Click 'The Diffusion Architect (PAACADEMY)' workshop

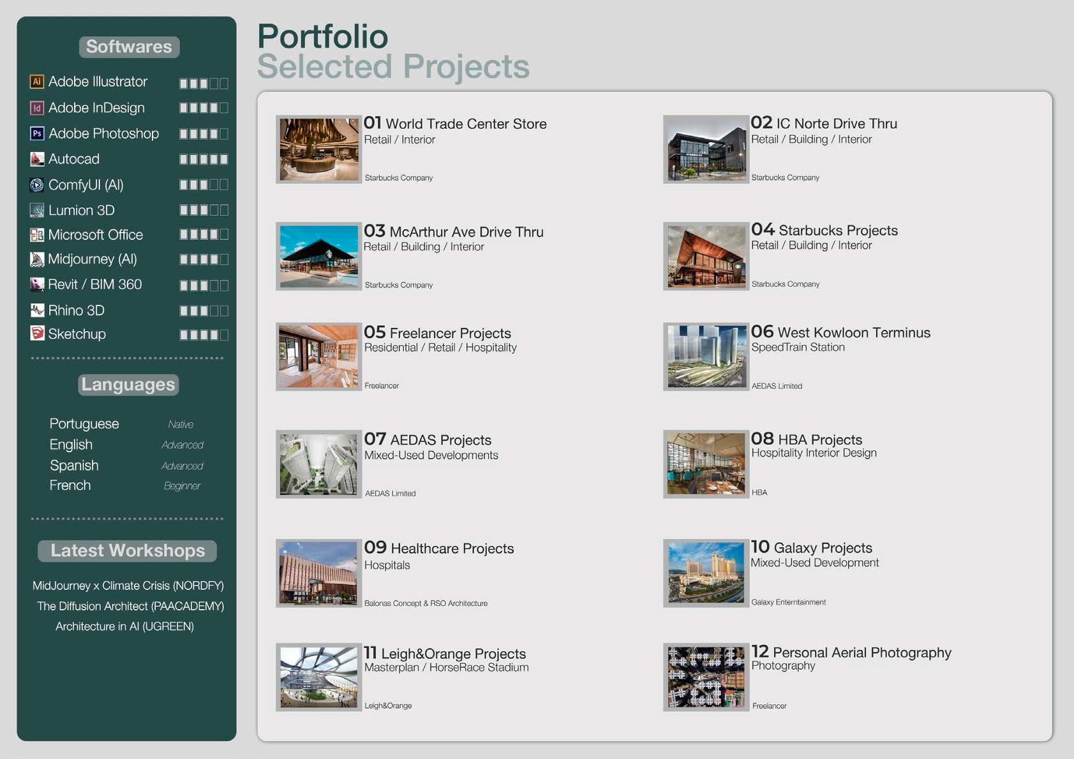[x=130, y=606]
